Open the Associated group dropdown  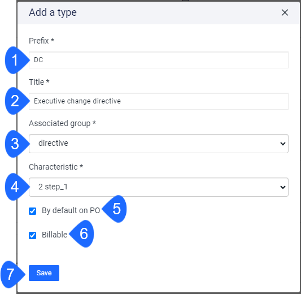[x=159, y=144]
